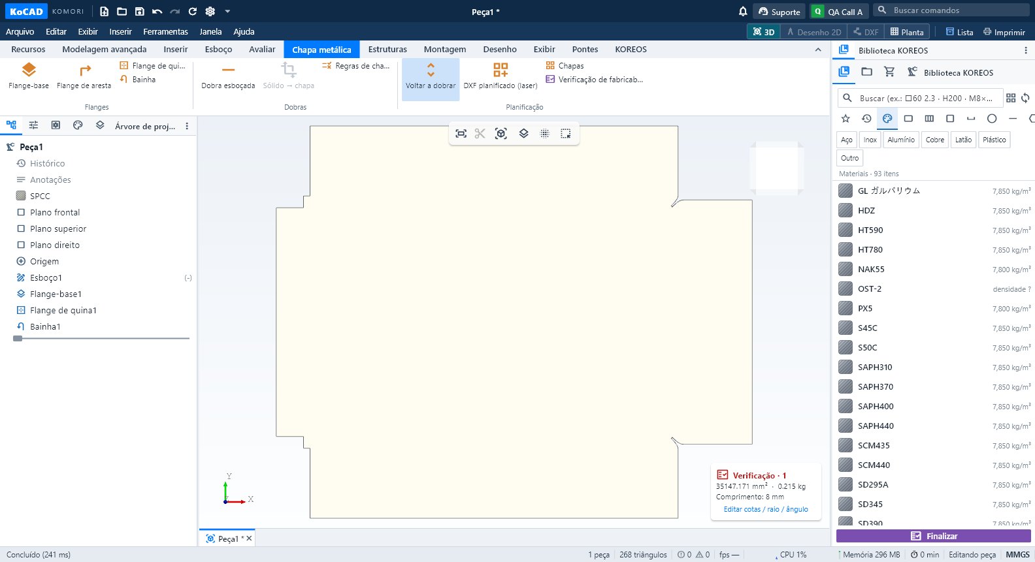Select the Flange-base tool

coord(29,76)
